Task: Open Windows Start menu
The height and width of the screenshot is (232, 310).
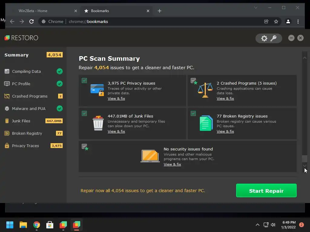Action: click(10, 225)
